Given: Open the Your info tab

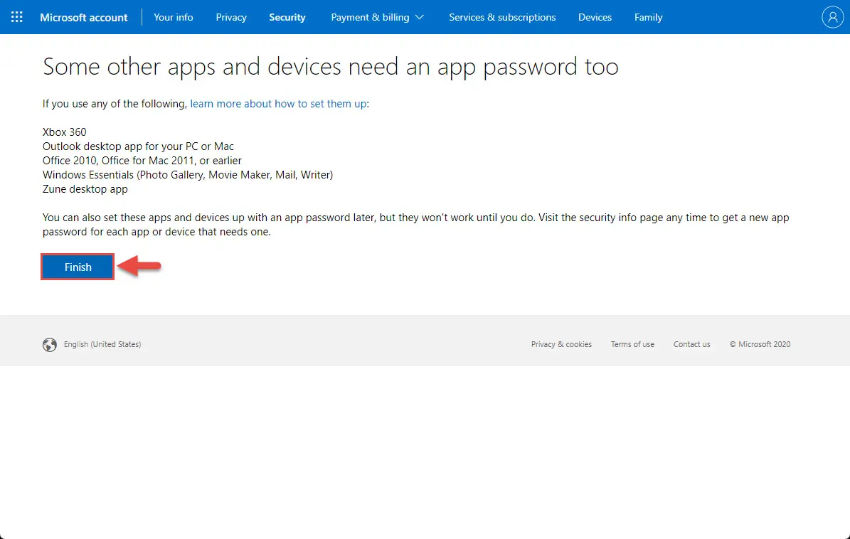Looking at the screenshot, I should (174, 17).
